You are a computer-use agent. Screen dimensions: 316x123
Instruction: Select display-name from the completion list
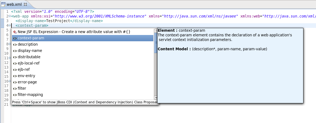point(30,51)
